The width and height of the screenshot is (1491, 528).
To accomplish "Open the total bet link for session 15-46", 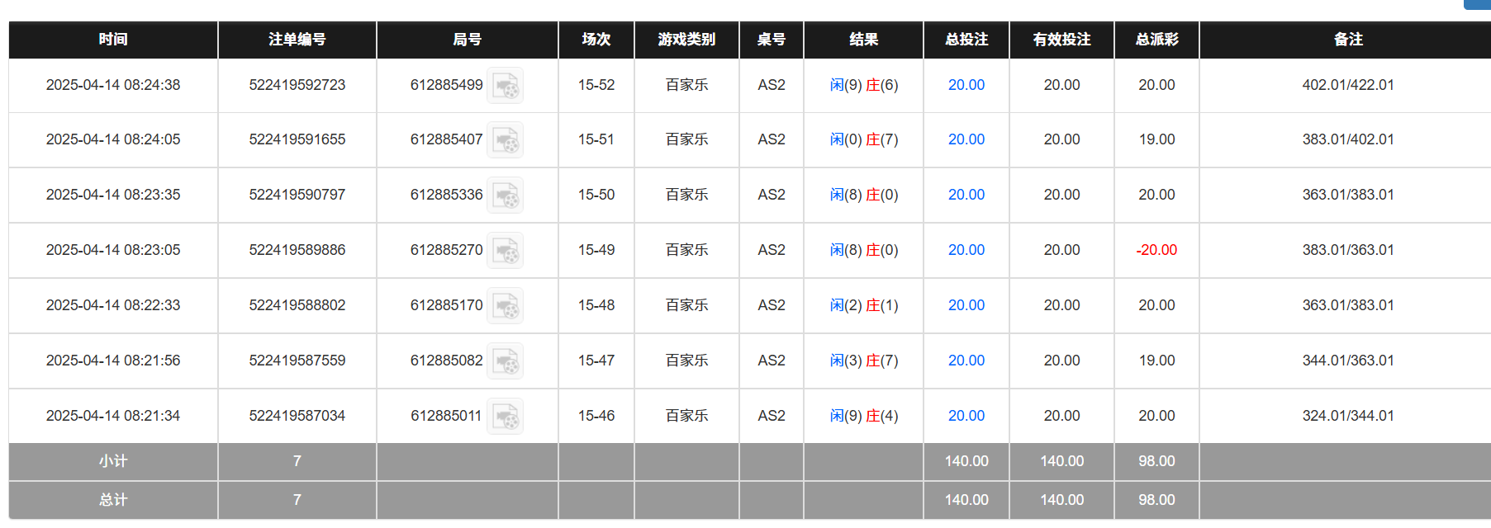I will [966, 416].
